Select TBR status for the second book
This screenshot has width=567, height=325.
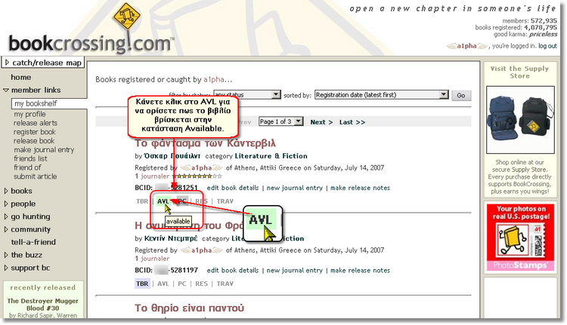coord(142,284)
